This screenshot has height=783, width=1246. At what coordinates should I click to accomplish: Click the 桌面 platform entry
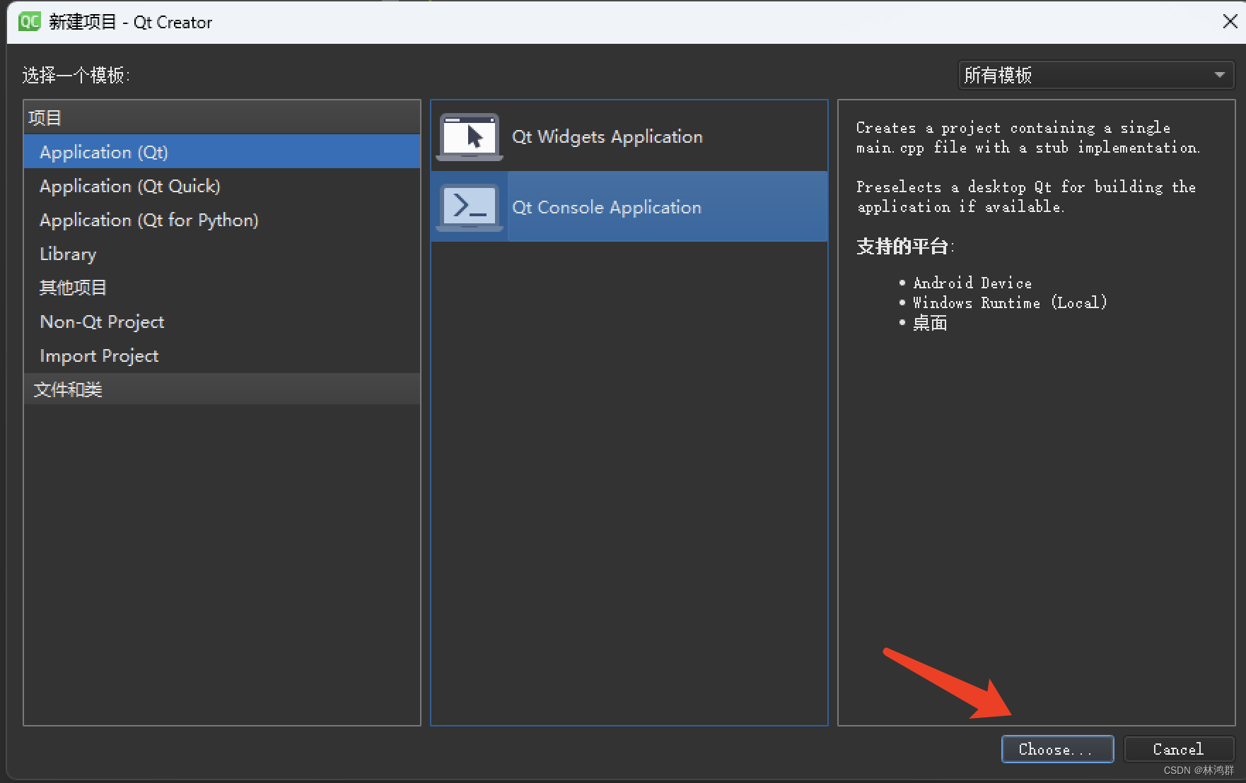[929, 323]
